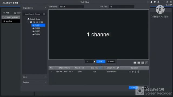Cancel the stay time popup
The image size is (173, 97).
tap(111, 62)
